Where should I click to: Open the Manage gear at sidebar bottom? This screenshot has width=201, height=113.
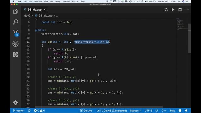tap(15, 103)
